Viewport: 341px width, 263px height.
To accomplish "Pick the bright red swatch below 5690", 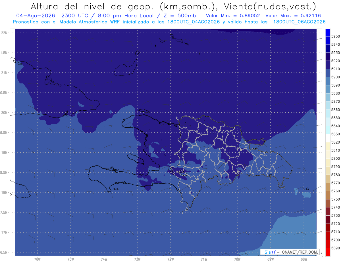I will click(x=328, y=252).
